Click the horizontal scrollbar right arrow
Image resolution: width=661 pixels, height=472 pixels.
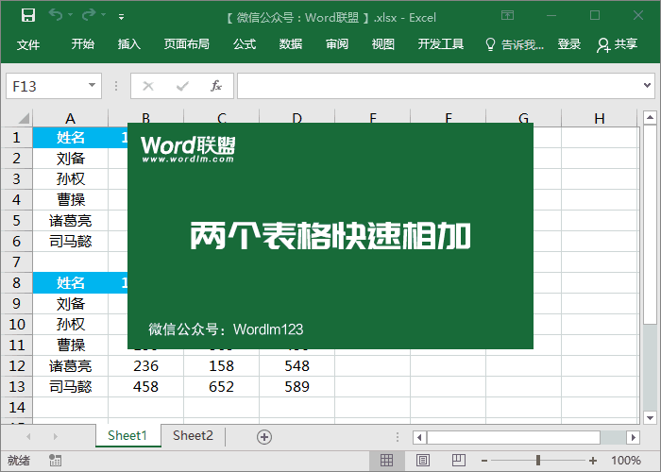634,437
